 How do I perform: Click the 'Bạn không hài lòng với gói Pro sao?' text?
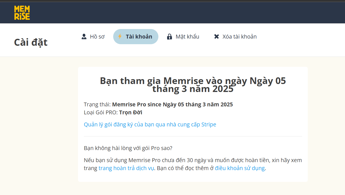coord(128,148)
